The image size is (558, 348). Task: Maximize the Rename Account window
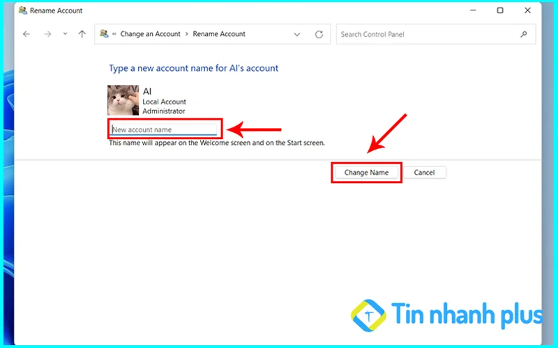click(x=500, y=10)
